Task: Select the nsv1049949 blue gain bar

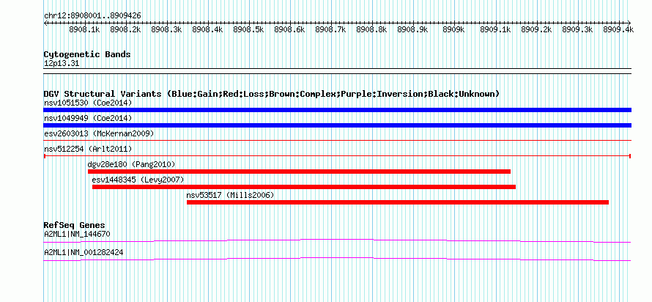Action: pyautogui.click(x=337, y=125)
